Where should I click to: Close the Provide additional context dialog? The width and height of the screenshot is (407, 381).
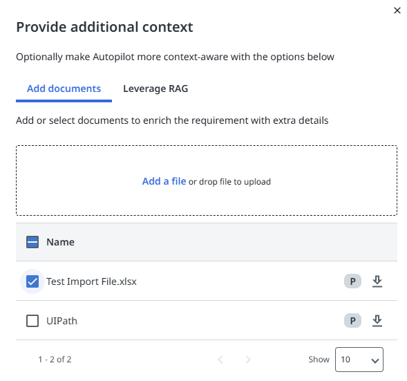click(397, 10)
